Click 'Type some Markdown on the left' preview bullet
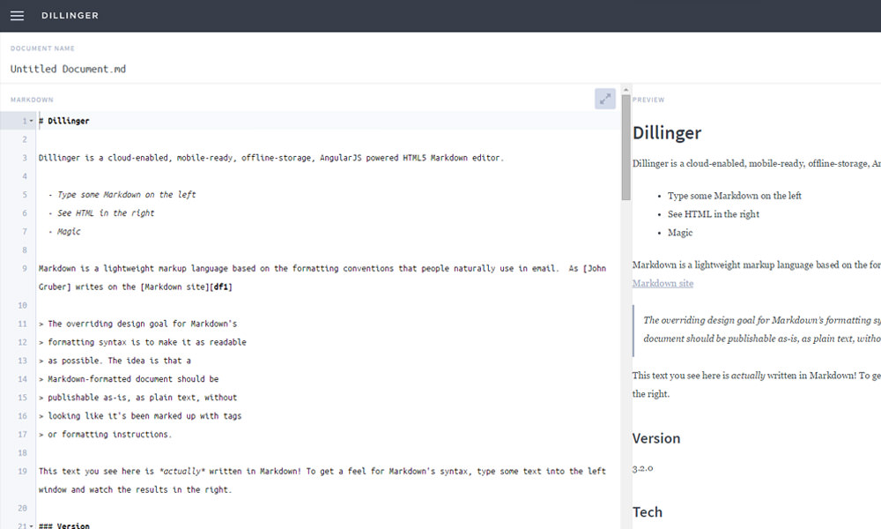 [735, 196]
